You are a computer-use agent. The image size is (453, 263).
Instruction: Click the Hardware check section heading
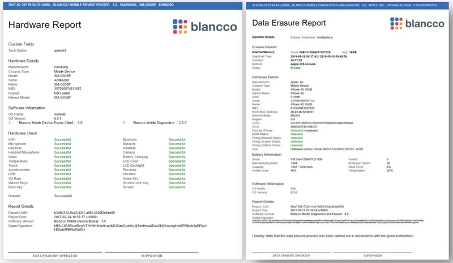coord(23,133)
